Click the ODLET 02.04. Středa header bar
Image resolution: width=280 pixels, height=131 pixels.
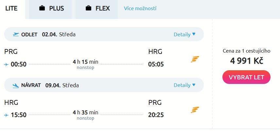104,34
